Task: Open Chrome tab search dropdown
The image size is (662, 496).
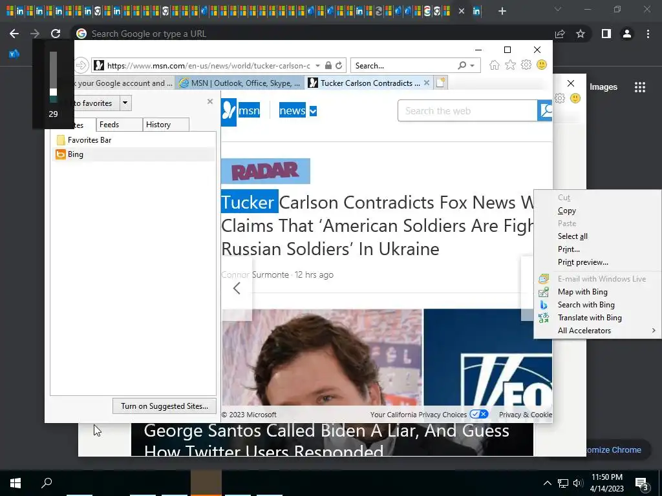Action: [x=558, y=9]
